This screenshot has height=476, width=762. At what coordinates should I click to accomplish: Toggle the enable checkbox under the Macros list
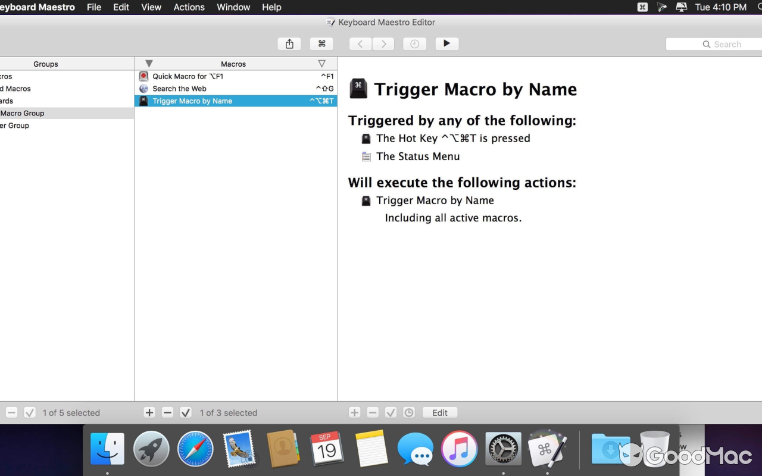(185, 412)
